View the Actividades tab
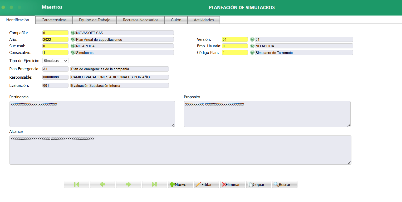Viewport: 402px width, 202px height. click(x=203, y=20)
